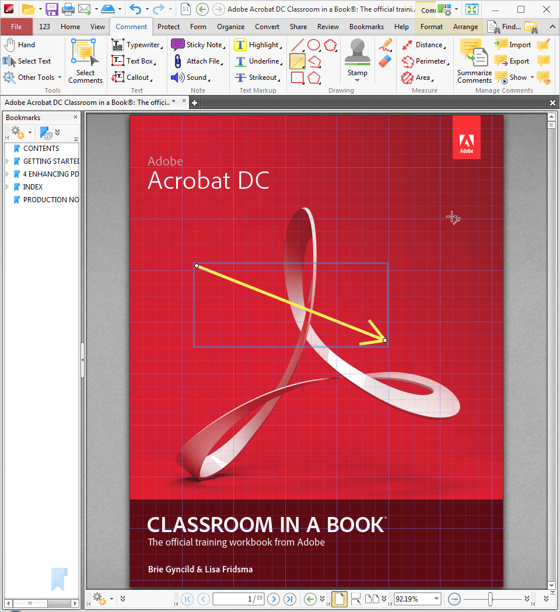This screenshot has width=560, height=612.
Task: Switch to the Home ribbon tab
Action: 71,27
